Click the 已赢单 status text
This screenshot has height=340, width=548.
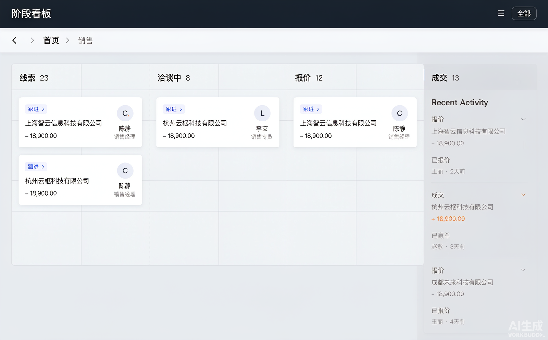[440, 235]
